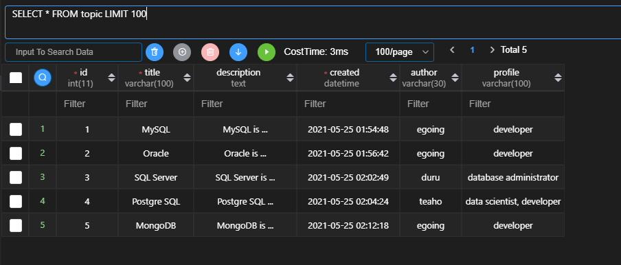Check the checkbox for the Oracle row

(16, 154)
